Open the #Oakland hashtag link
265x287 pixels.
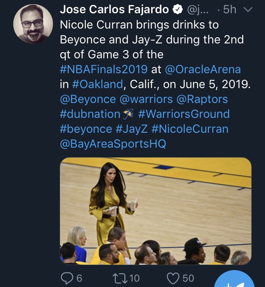coord(97,84)
